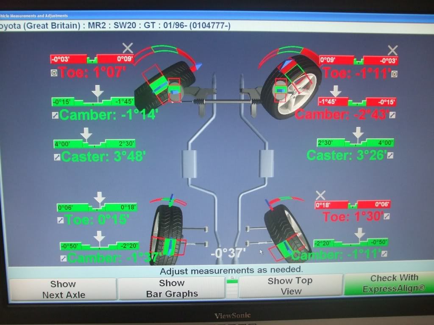
Task: Click the X mark above rear right toe
Action: pyautogui.click(x=320, y=196)
